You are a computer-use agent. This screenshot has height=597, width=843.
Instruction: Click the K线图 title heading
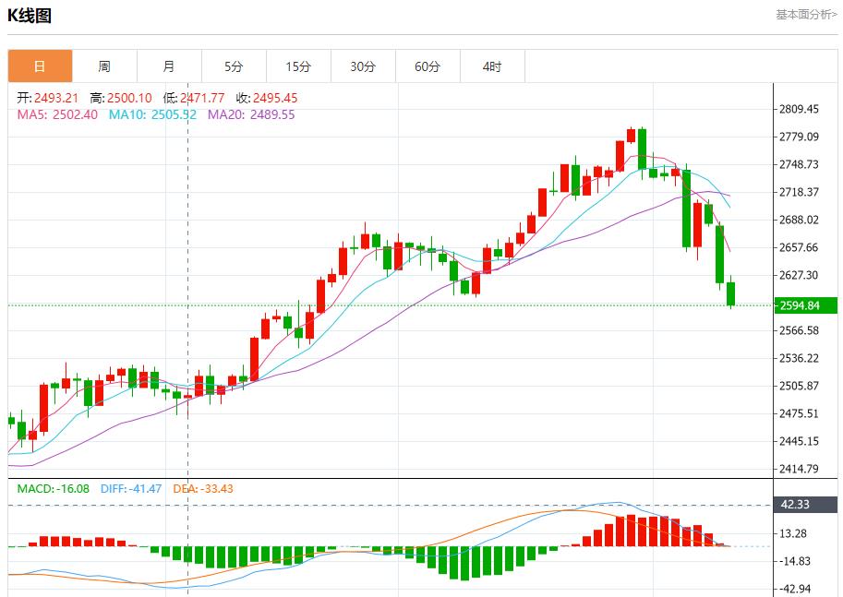[30, 16]
